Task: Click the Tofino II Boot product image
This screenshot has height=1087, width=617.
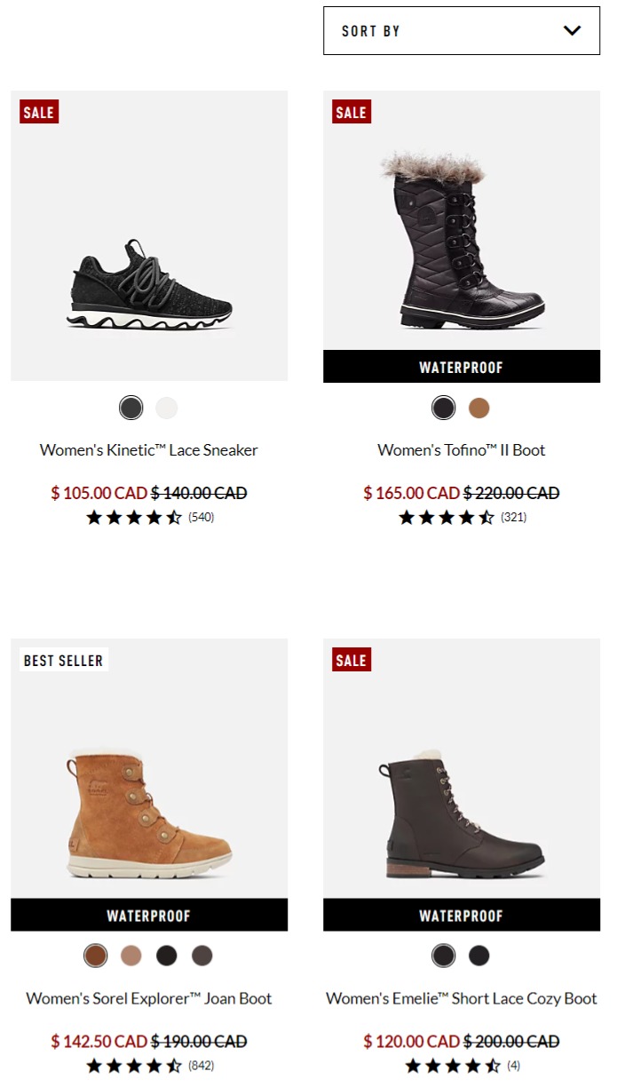Action: pyautogui.click(x=462, y=220)
